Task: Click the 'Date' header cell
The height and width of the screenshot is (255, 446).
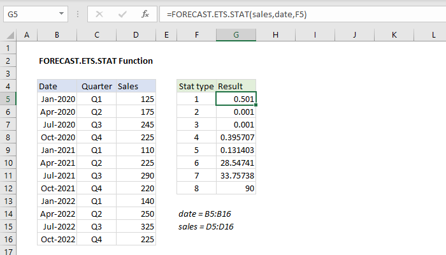Action: pos(57,86)
